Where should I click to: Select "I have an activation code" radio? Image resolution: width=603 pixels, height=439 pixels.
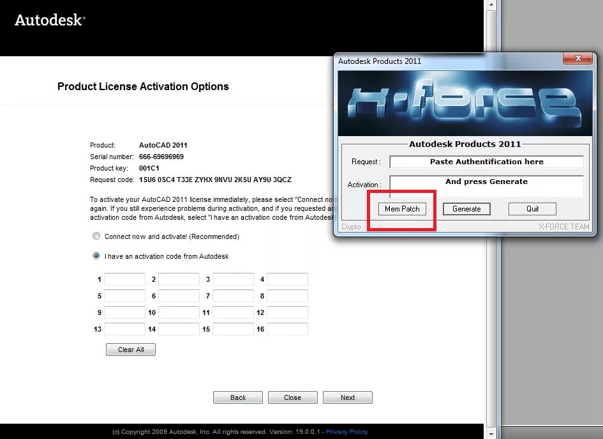pyautogui.click(x=96, y=256)
